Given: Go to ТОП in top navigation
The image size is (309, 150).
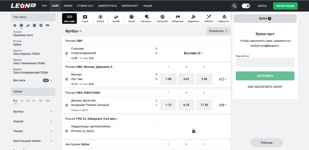Looking at the screenshot, I should pyautogui.click(x=44, y=6).
